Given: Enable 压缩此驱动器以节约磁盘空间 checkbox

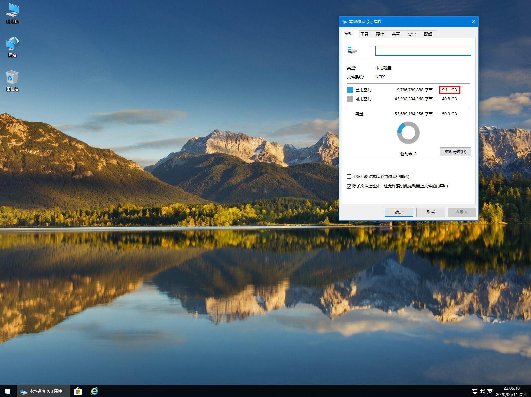Looking at the screenshot, I should point(349,177).
